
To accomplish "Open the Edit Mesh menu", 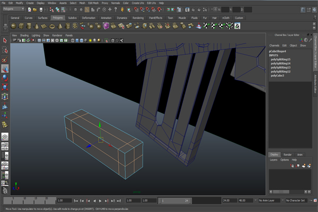I will click(x=93, y=3).
